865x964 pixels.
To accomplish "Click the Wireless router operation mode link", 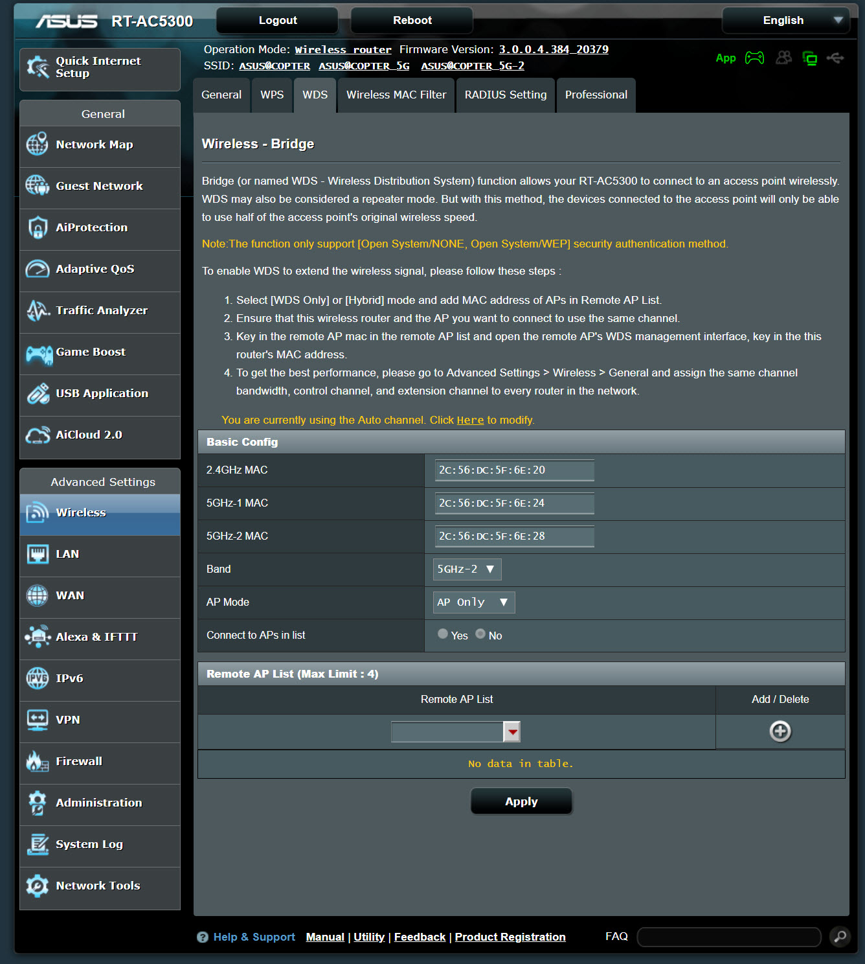I will tap(343, 50).
